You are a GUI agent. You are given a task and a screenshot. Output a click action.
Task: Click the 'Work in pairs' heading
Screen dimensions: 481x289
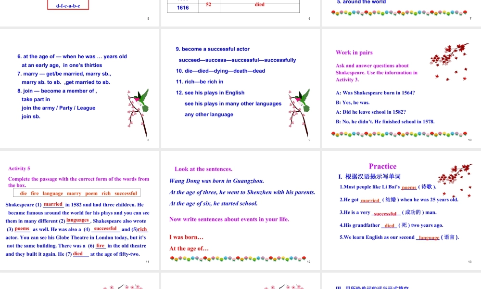354,53
